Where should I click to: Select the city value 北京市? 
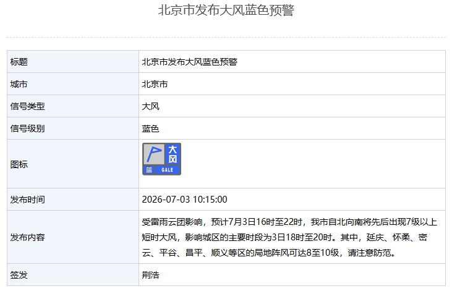[155, 84]
